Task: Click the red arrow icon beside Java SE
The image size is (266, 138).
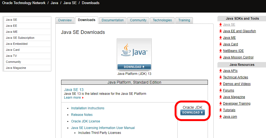Action: 220,25
